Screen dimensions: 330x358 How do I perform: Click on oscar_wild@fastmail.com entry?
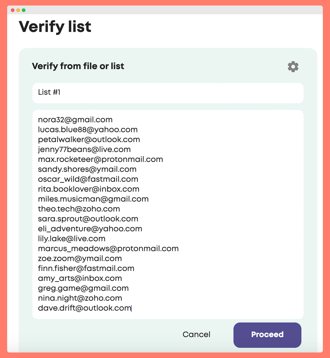[x=88, y=179]
